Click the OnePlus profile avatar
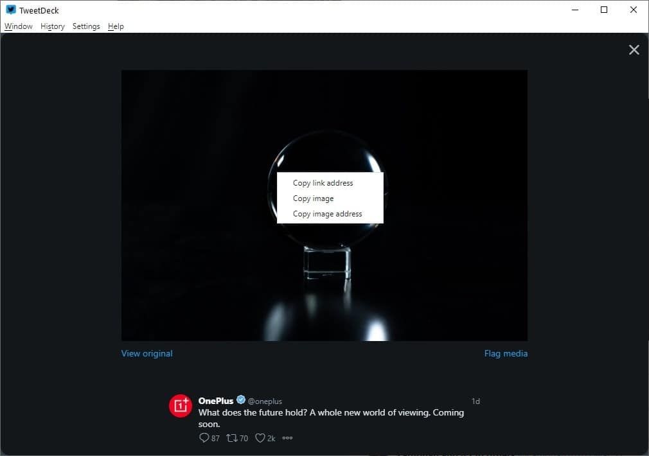The image size is (649, 456). click(x=181, y=405)
